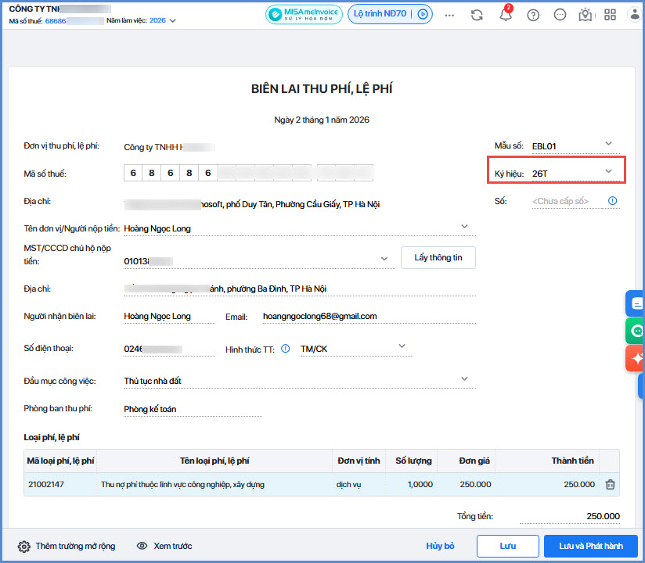The image size is (645, 563).
Task: Click the Lưu button
Action: (507, 546)
